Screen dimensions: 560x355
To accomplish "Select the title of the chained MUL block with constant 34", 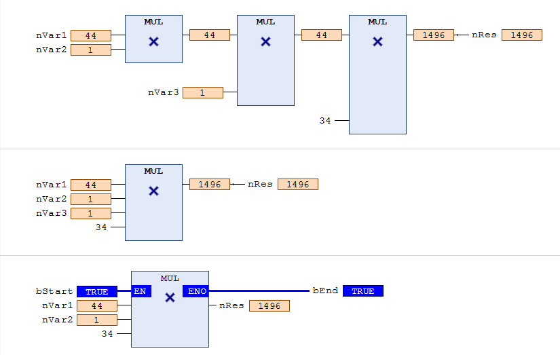I will (377, 22).
